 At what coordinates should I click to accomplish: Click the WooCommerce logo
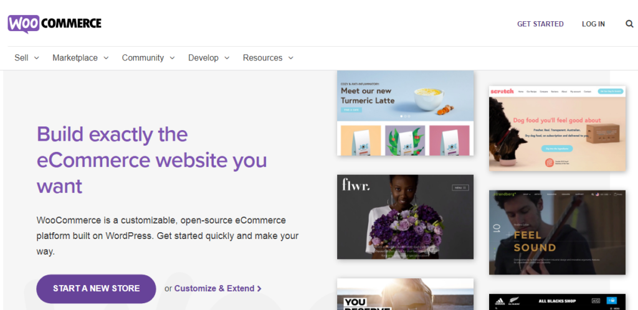[55, 24]
